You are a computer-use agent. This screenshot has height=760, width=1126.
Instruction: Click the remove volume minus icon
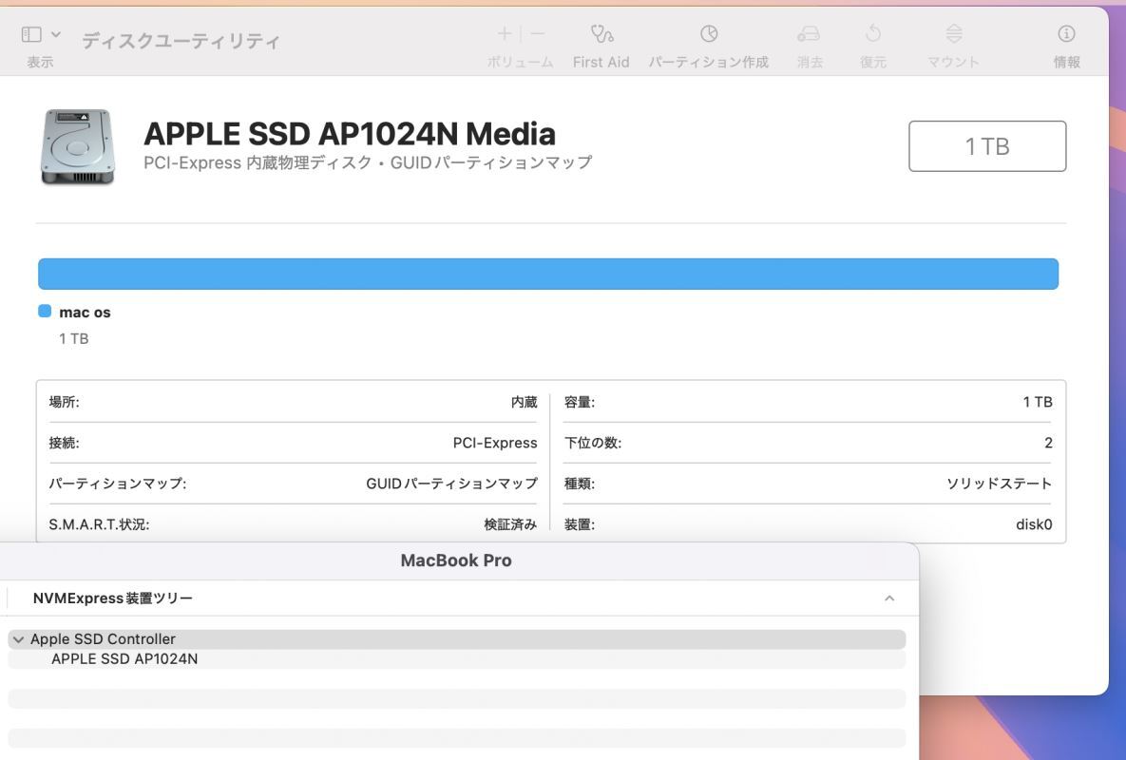click(x=537, y=34)
